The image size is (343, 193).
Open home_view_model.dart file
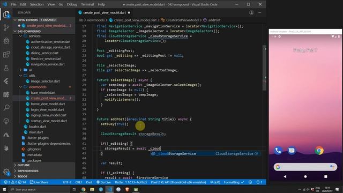tap(48, 104)
